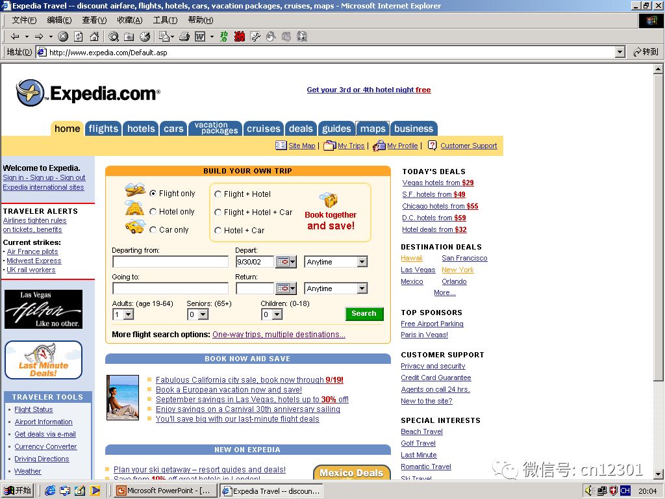
Task: Click in the Departing from field
Action: [x=170, y=262]
